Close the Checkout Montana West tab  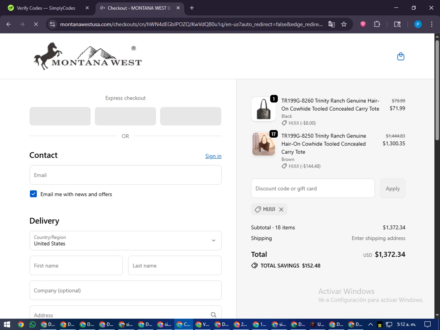tap(178, 8)
